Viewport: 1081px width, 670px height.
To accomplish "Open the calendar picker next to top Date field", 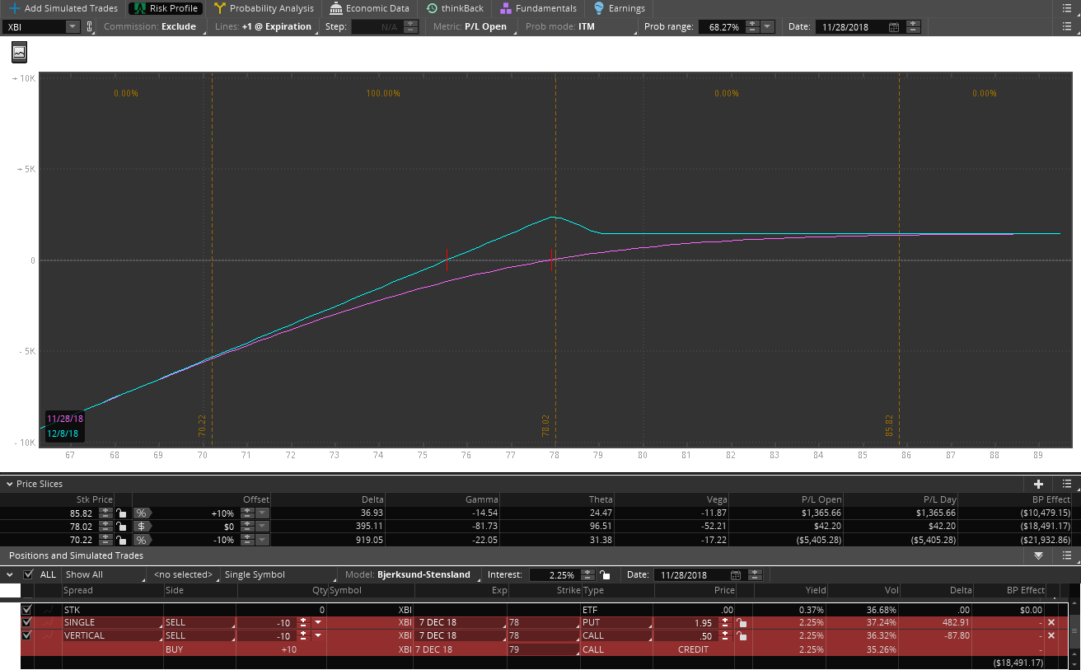I will click(894, 26).
